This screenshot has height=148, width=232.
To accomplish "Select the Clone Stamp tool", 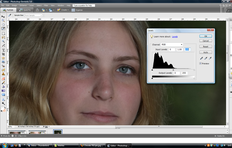I will tap(3, 74).
